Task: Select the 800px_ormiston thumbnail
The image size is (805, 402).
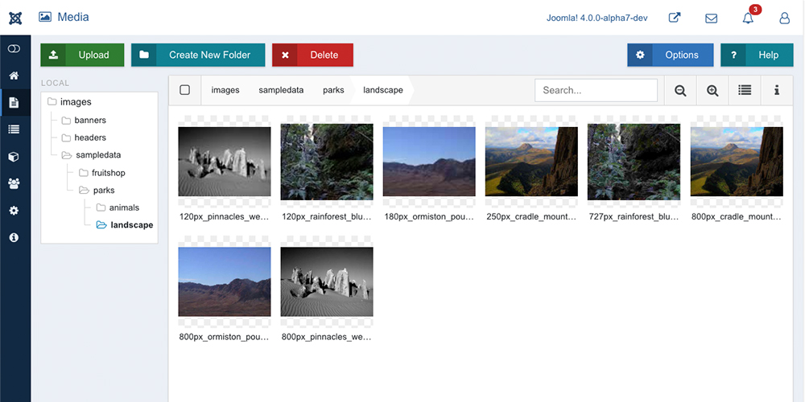Action: (x=225, y=281)
